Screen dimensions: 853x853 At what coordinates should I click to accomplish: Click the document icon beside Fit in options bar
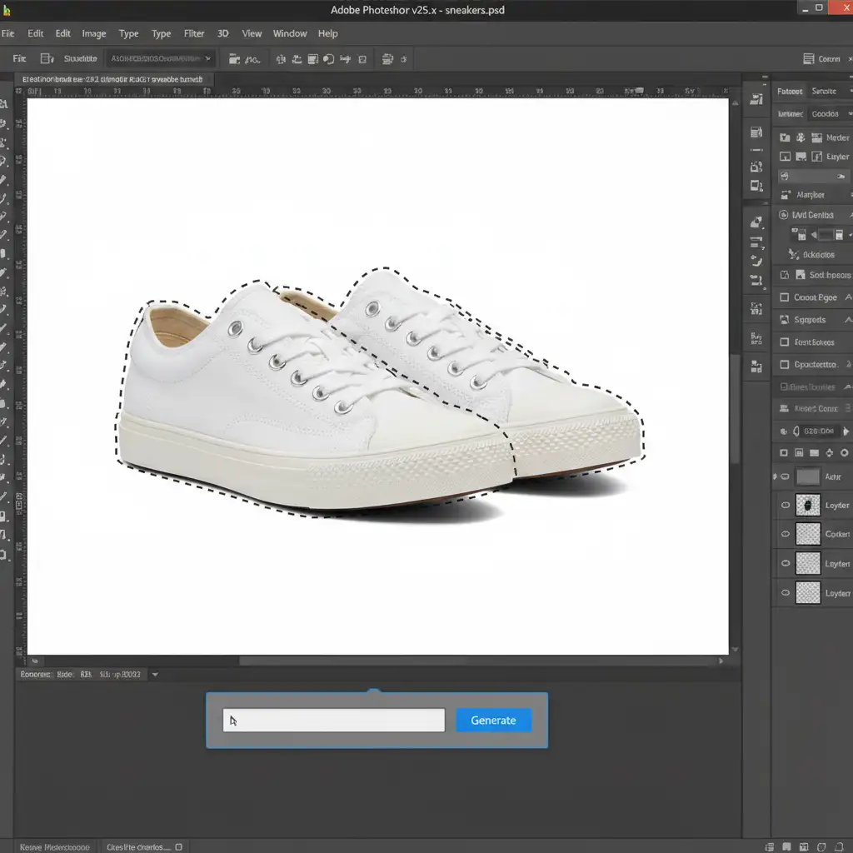click(47, 59)
